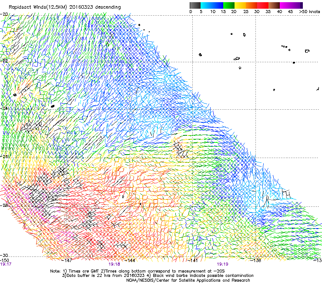
Task: Click the -147 longitude axis label
Action: [67, 260]
